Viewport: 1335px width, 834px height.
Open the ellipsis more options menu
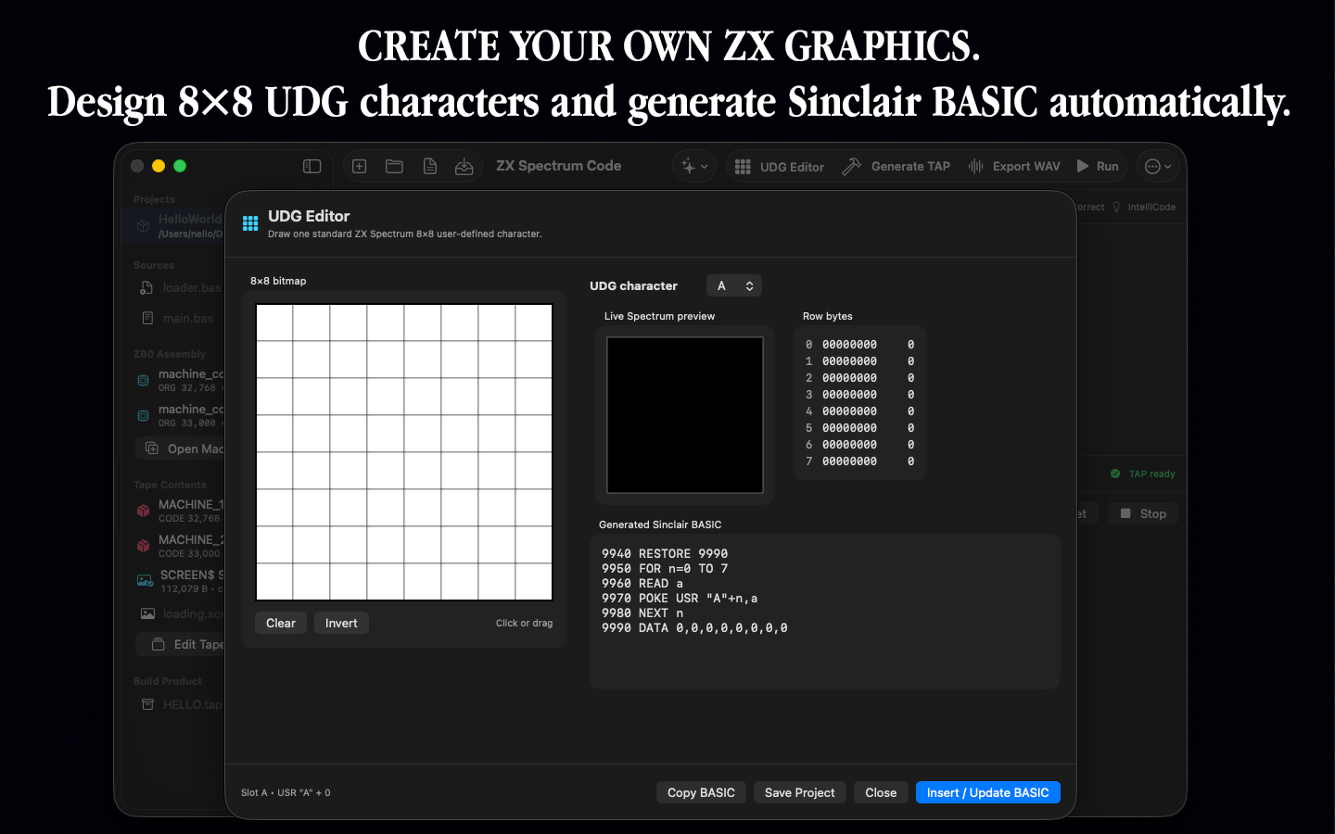(1158, 166)
